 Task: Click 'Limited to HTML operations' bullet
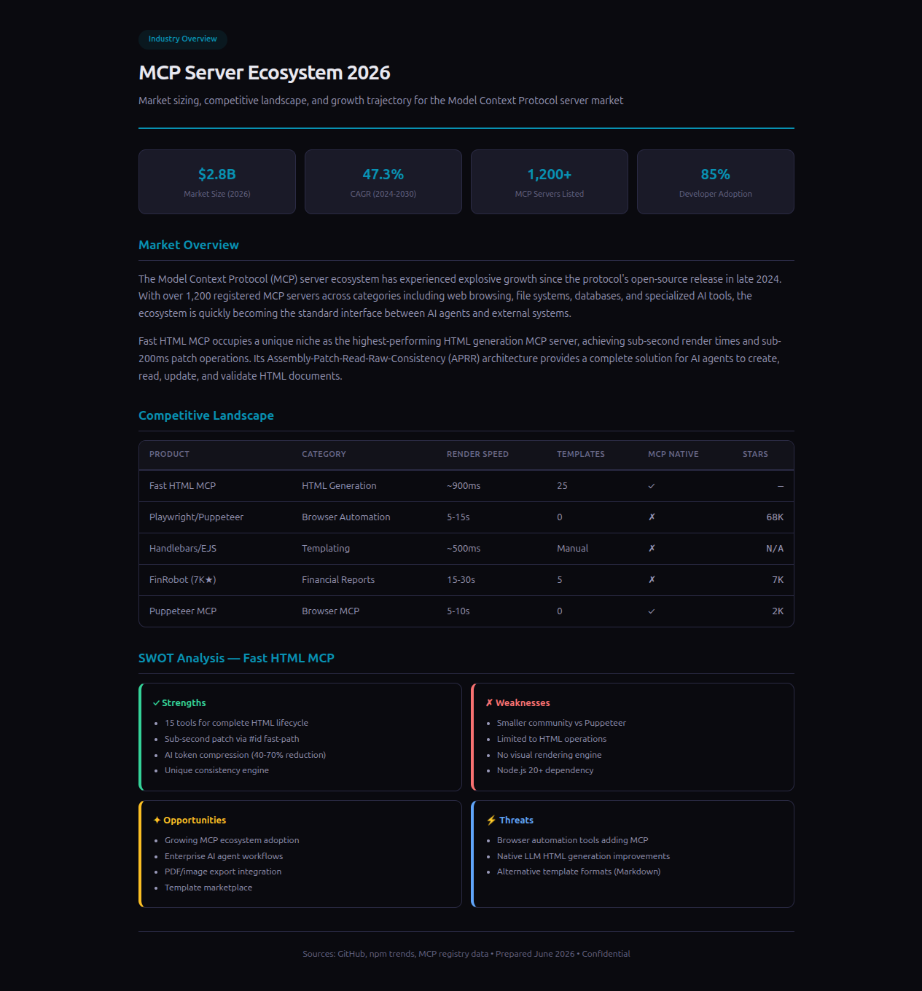[552, 740]
